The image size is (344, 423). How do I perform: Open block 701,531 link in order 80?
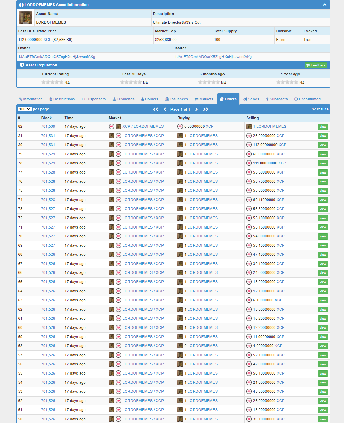48,145
